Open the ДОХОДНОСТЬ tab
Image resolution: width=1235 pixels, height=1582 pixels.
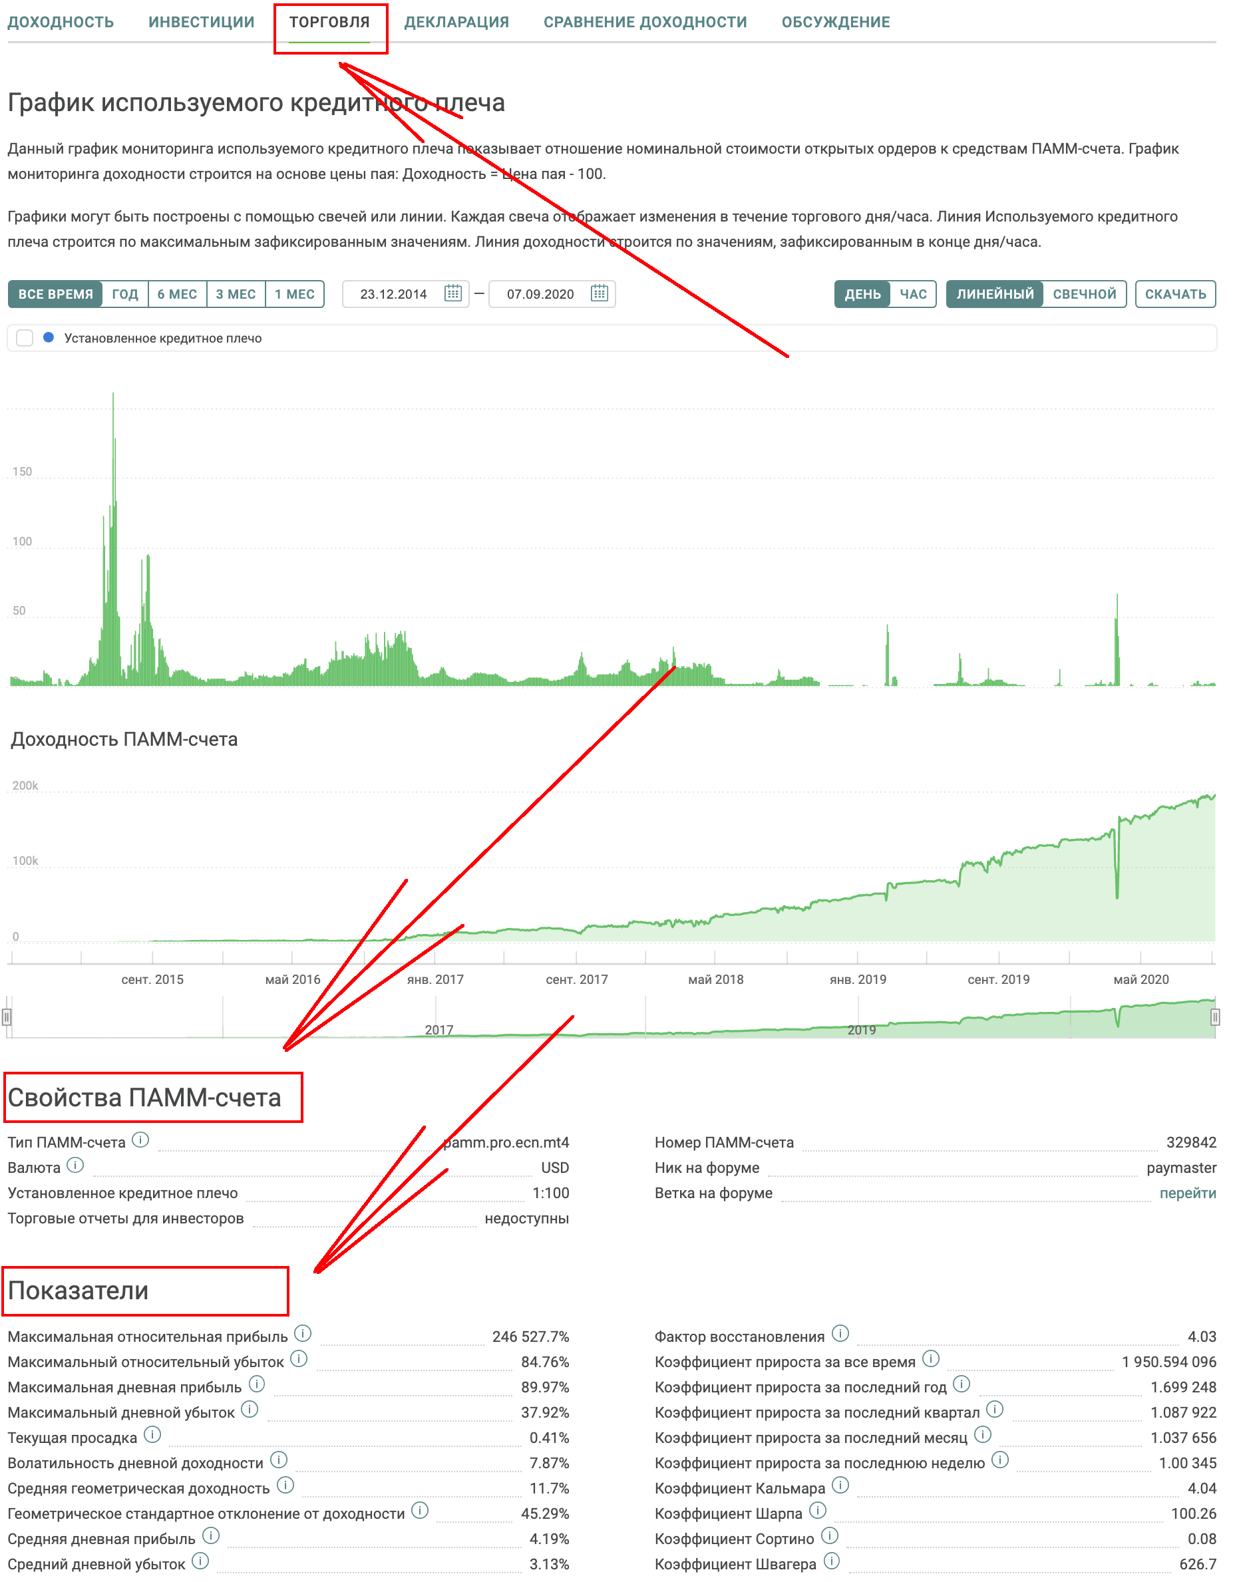[61, 23]
